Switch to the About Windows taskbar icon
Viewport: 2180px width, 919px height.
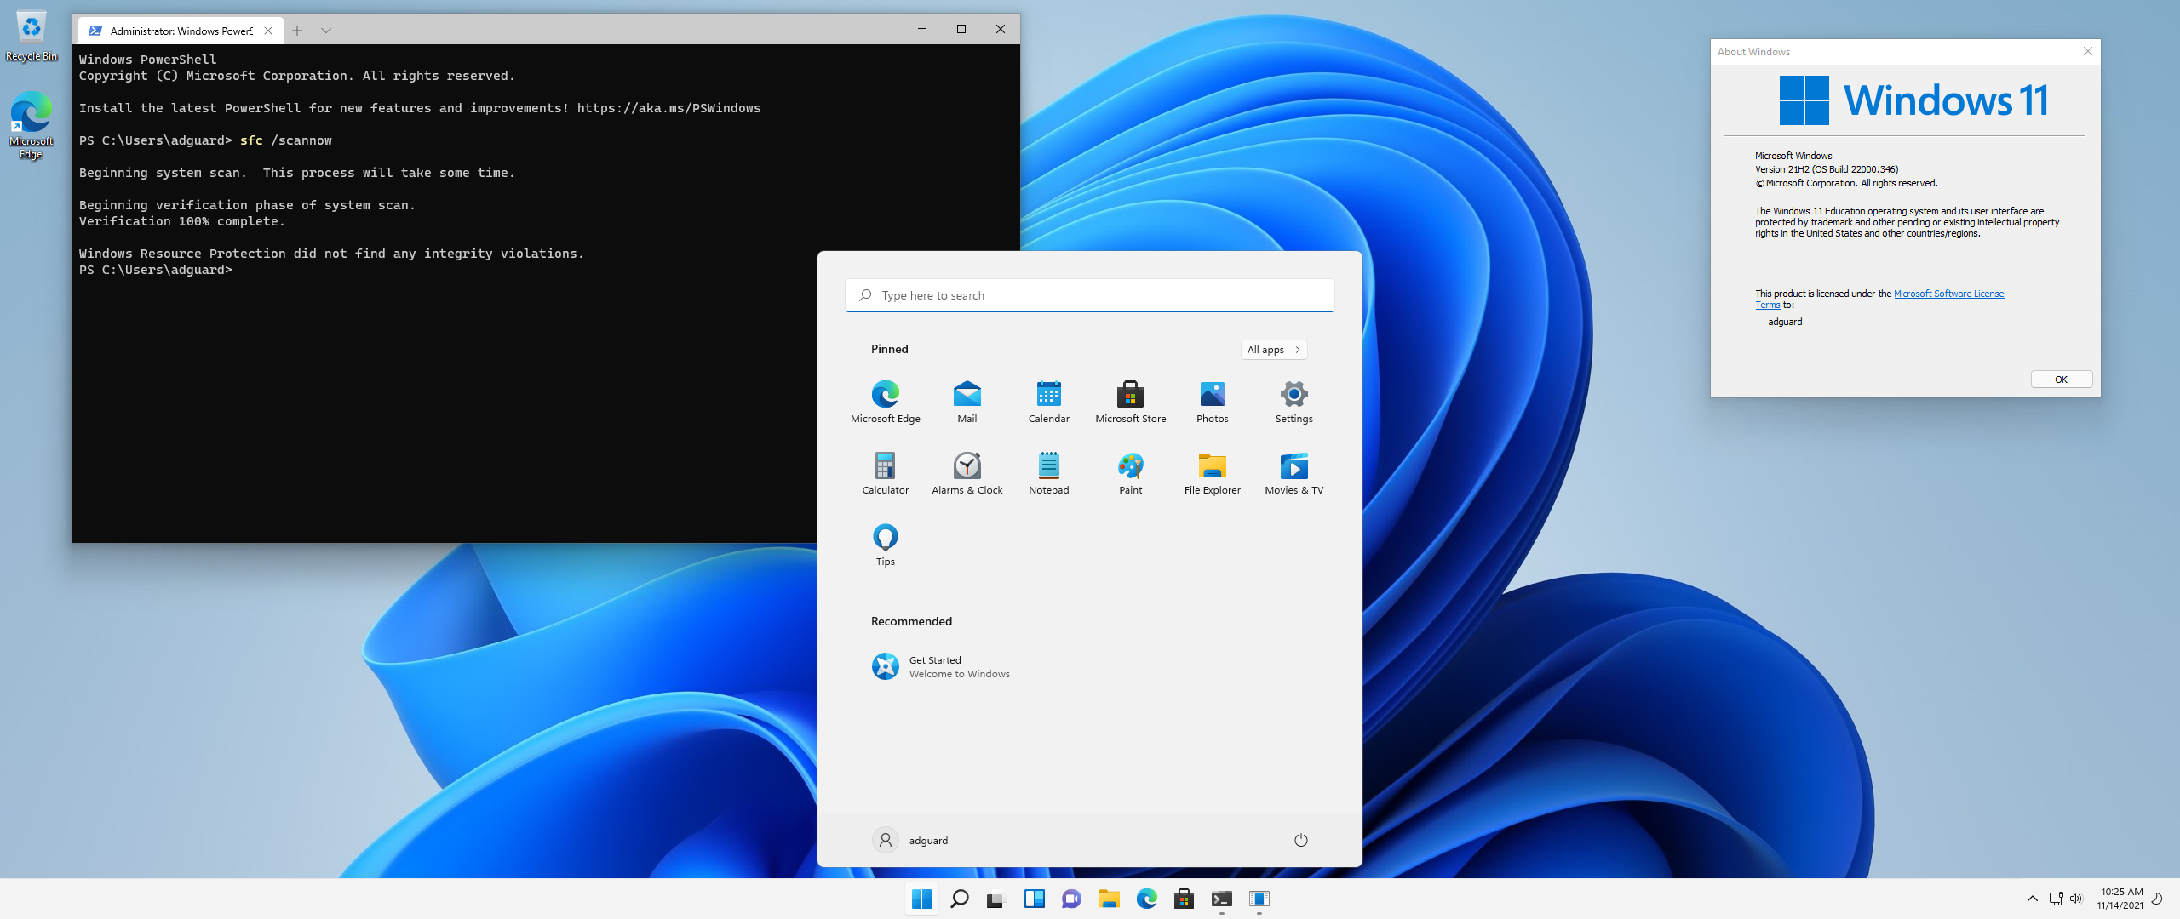pos(1259,899)
